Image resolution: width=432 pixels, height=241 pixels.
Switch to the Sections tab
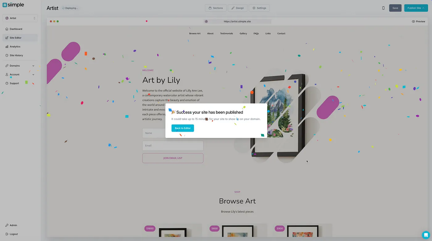216,8
